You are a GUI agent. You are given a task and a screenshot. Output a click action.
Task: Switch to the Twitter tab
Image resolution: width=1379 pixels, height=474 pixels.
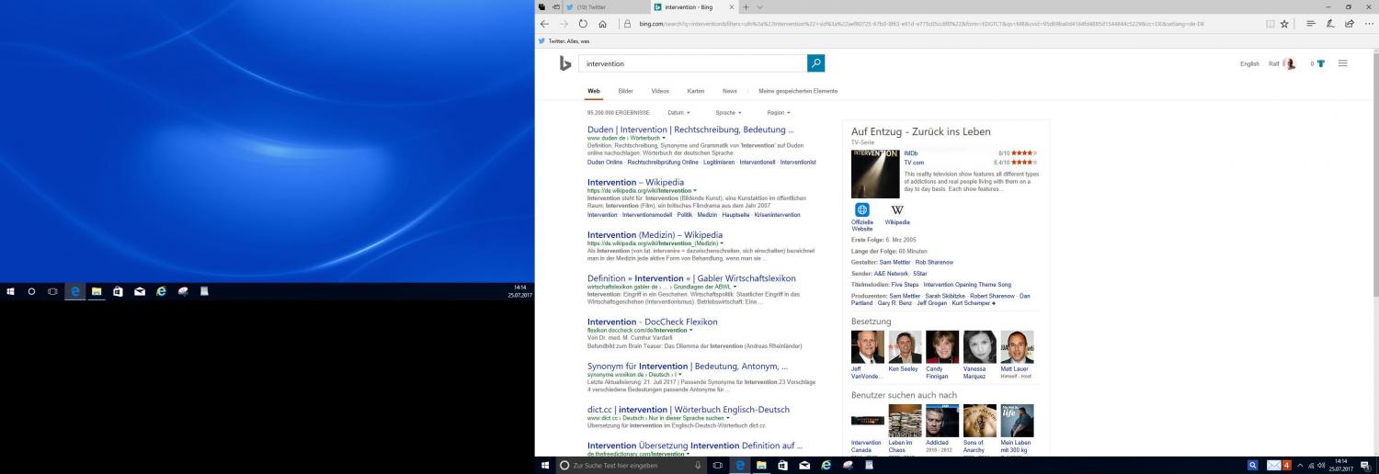607,6
